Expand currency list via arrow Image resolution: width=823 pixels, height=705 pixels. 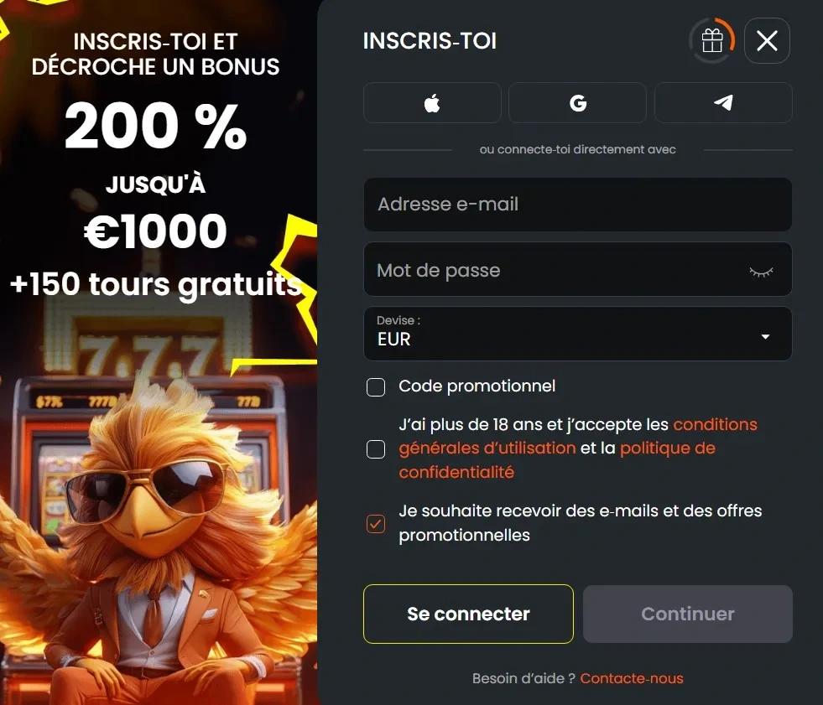click(x=765, y=336)
